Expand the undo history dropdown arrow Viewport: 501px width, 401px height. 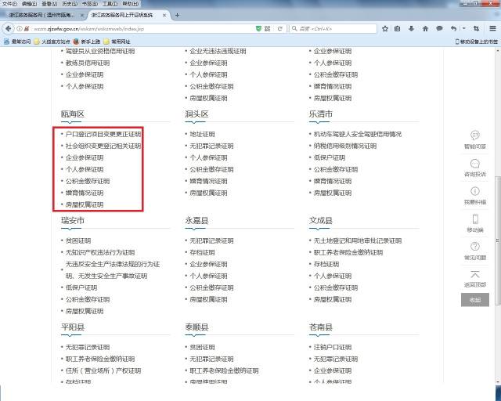click(465, 29)
